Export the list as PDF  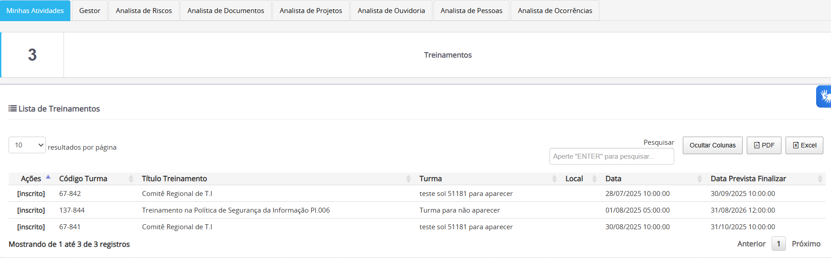tap(763, 145)
